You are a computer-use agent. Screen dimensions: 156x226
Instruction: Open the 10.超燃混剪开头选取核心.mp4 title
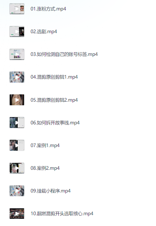[x=62, y=214]
